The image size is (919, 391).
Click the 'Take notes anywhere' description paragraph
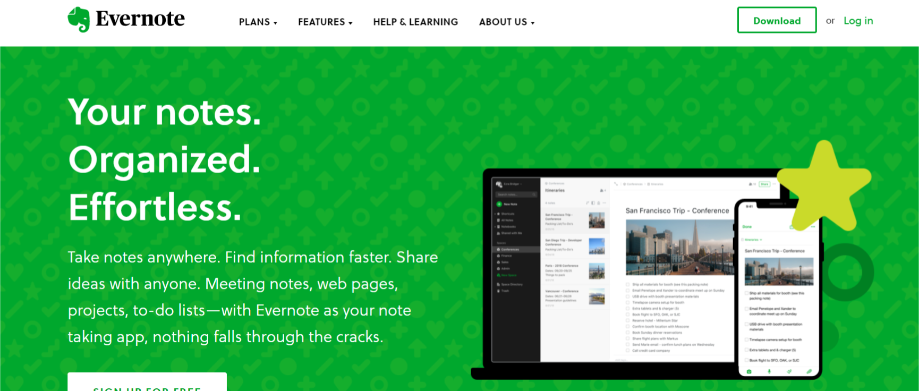coord(253,296)
